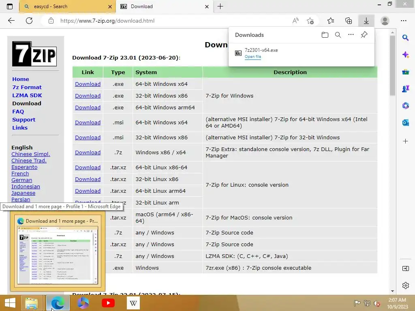Open the 7z Format page
The height and width of the screenshot is (311, 415).
pos(27,87)
